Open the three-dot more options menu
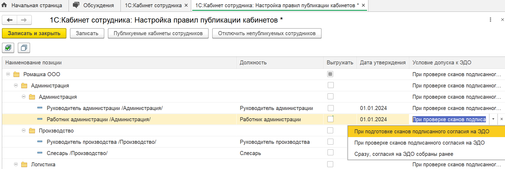 click(490, 20)
